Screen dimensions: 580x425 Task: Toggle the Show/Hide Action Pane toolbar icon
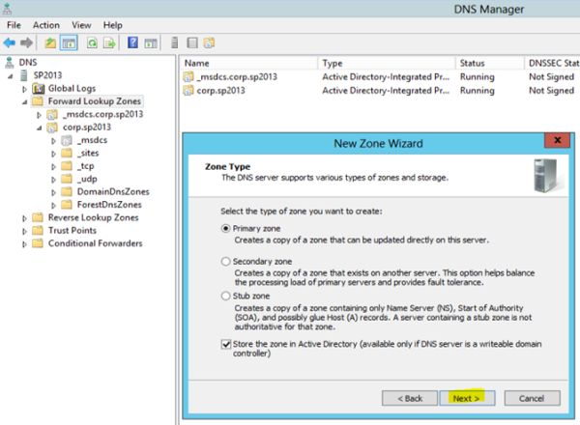pos(151,42)
